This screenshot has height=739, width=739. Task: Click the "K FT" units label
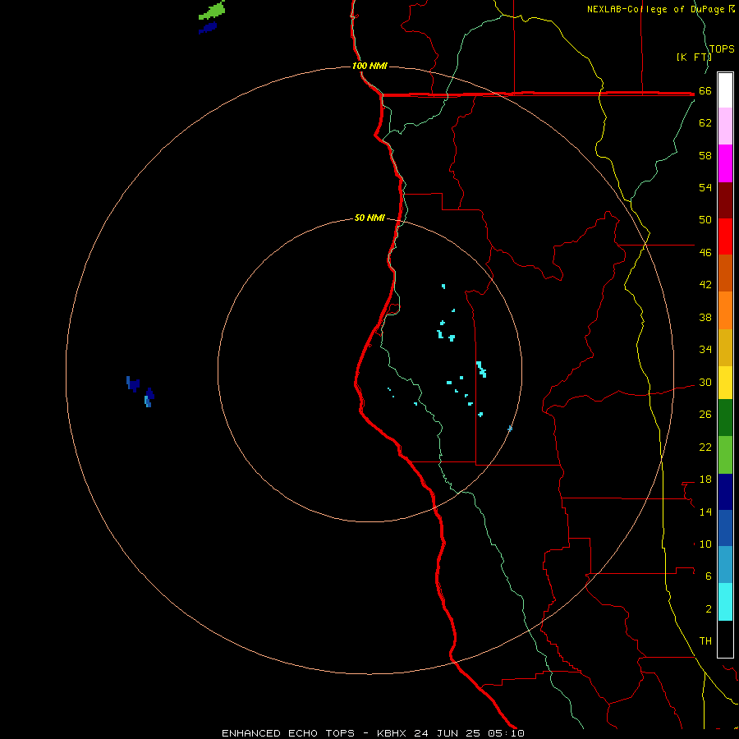[694, 57]
